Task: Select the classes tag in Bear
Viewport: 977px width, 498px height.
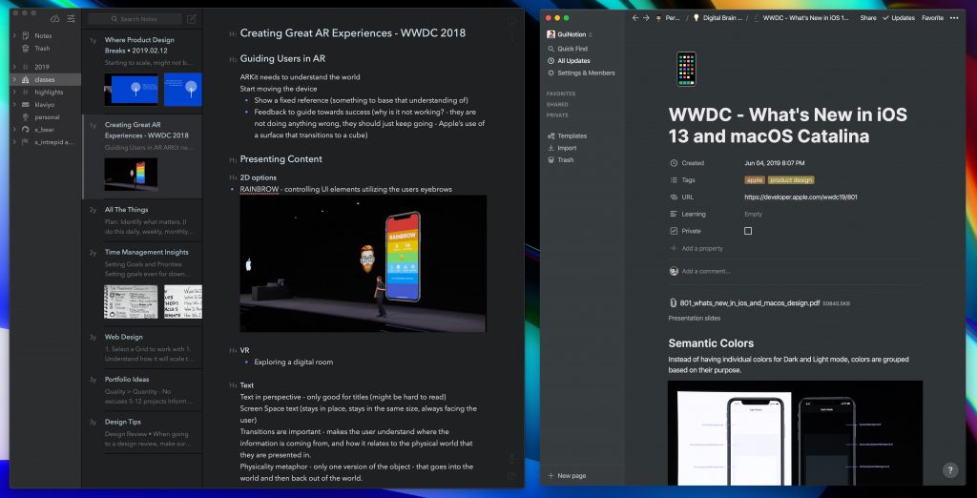Action: 45,80
